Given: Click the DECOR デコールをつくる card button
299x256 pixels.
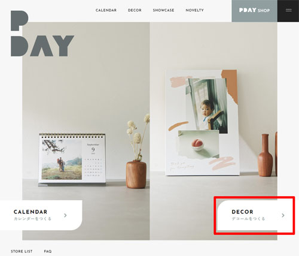Looking at the screenshot, I should pyautogui.click(x=255, y=215).
